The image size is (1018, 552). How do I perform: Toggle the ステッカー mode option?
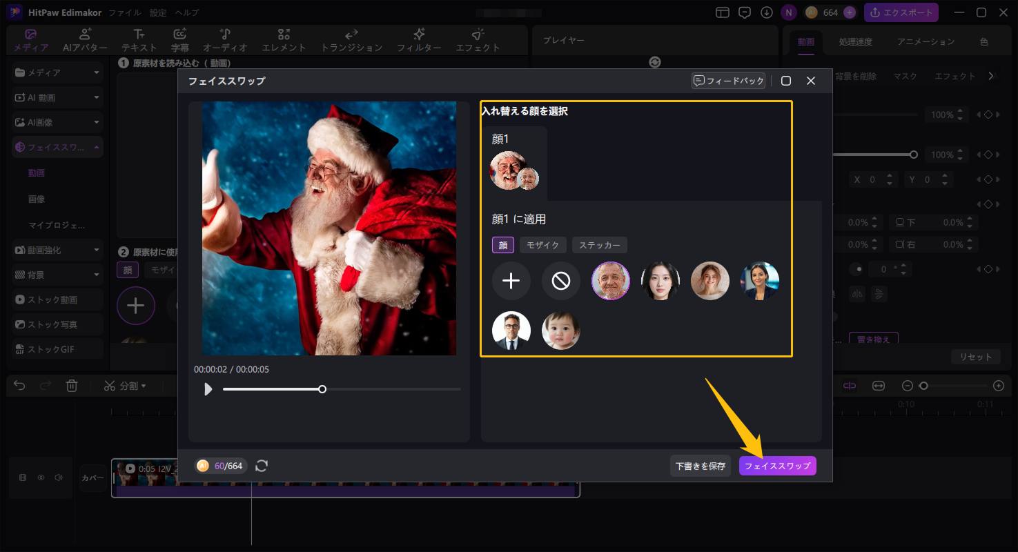pos(599,245)
